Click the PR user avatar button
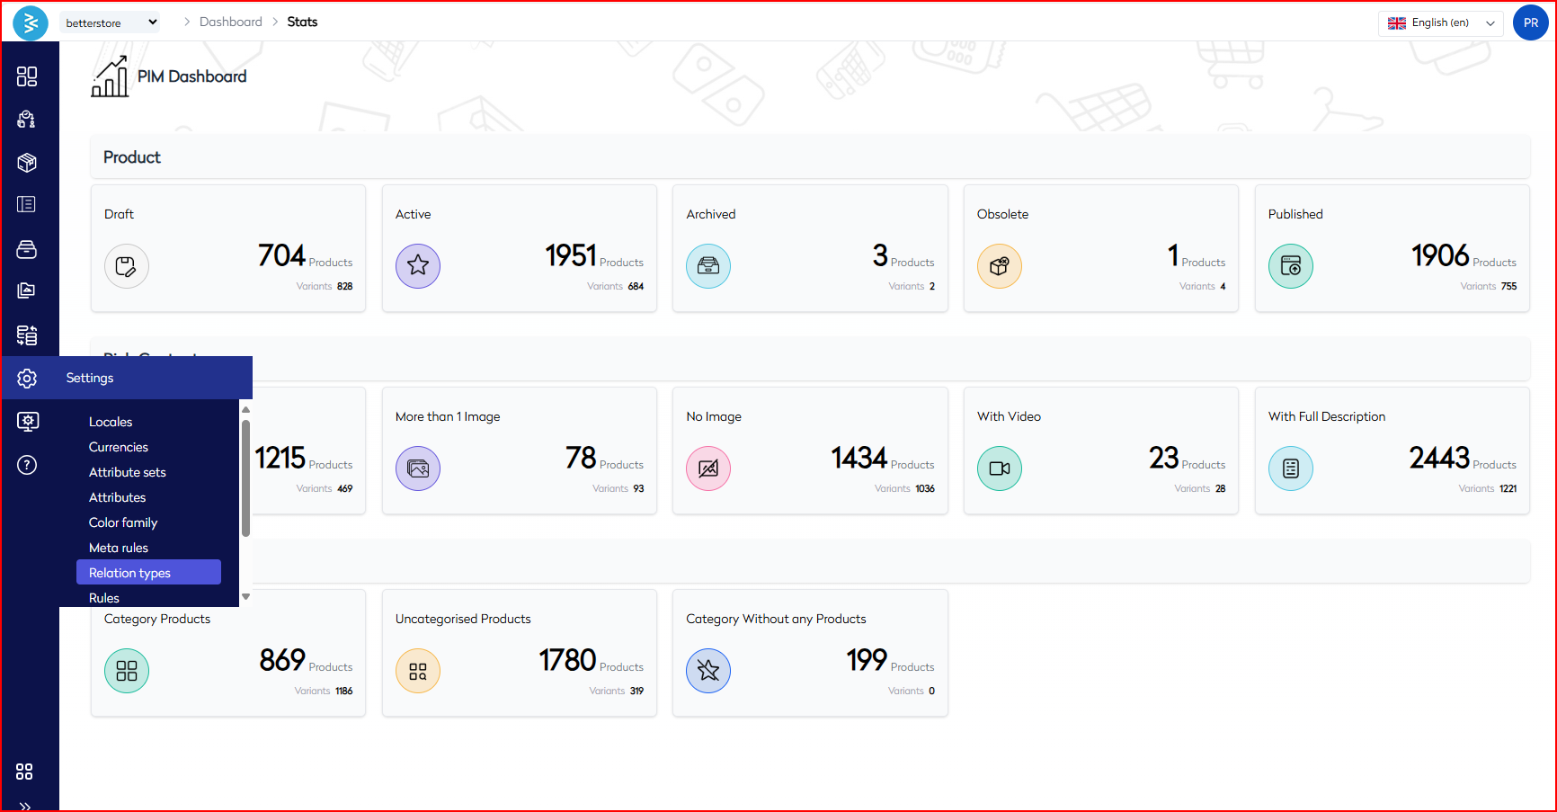Viewport: 1557px width, 812px height. point(1530,23)
